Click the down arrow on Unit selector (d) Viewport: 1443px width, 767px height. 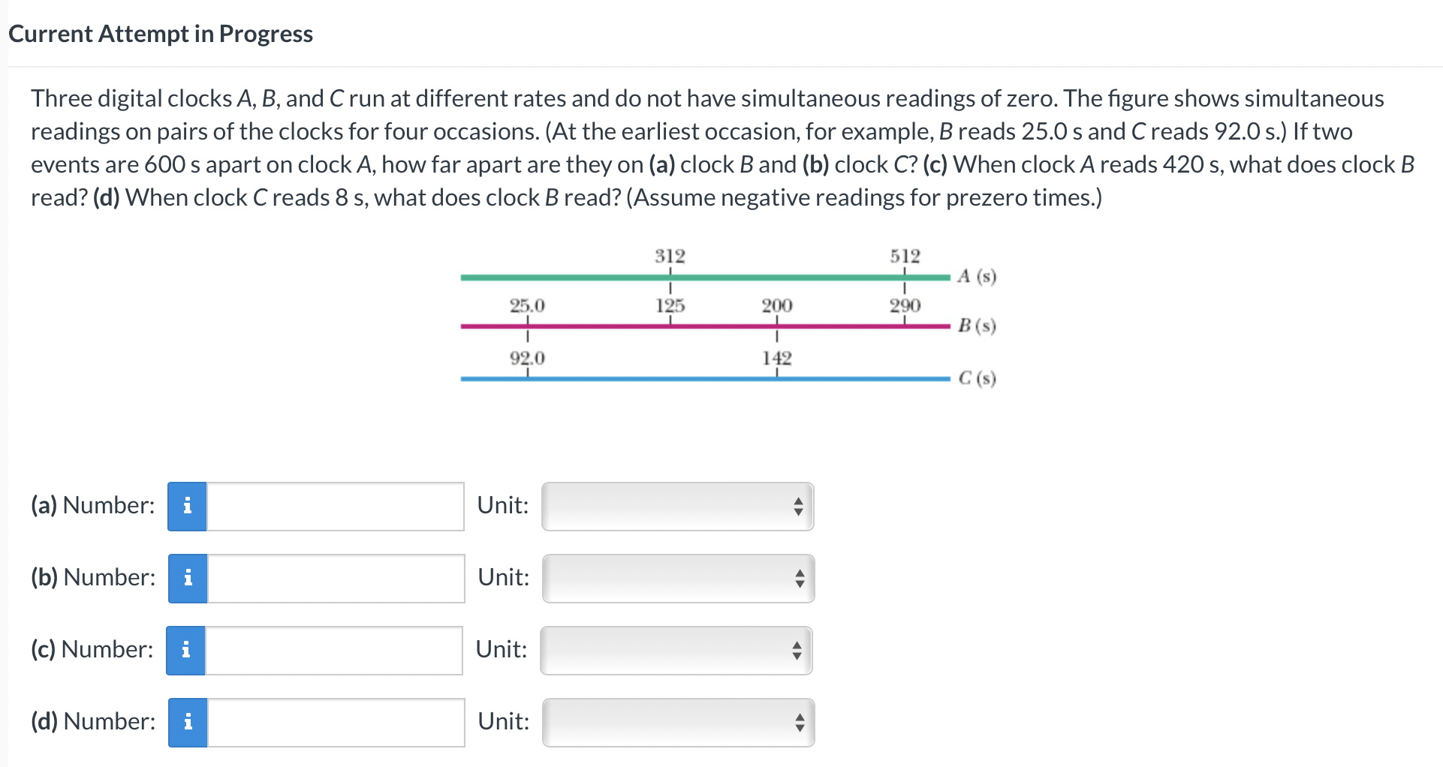point(798,729)
